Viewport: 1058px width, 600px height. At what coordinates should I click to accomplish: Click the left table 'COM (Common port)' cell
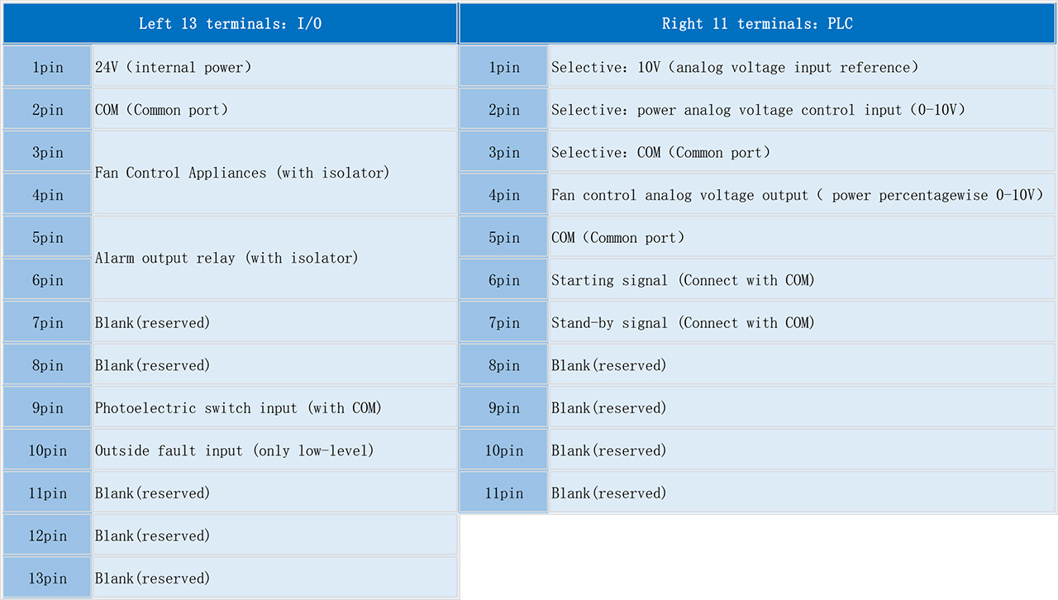[x=274, y=110]
